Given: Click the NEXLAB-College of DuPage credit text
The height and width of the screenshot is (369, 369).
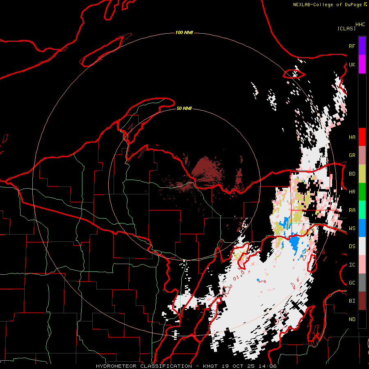Looking at the screenshot, I should 327,5.
